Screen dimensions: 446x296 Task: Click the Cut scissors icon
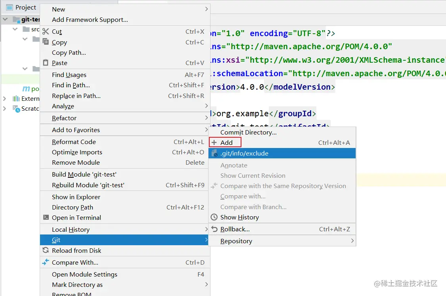46,31
